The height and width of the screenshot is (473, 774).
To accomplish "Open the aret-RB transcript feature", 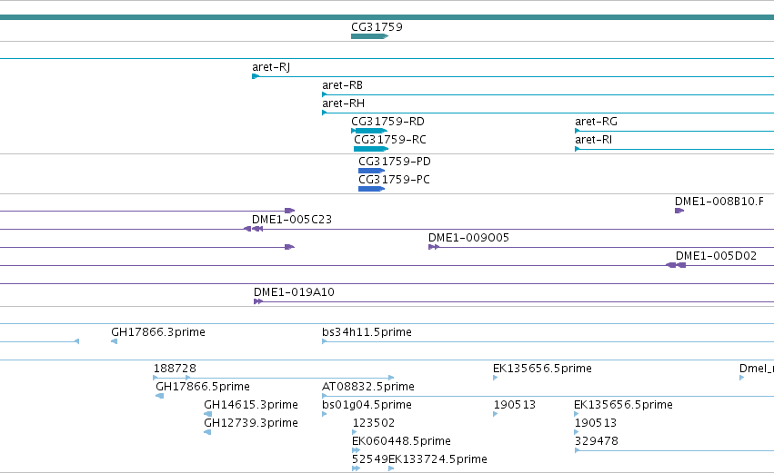I will (548, 94).
